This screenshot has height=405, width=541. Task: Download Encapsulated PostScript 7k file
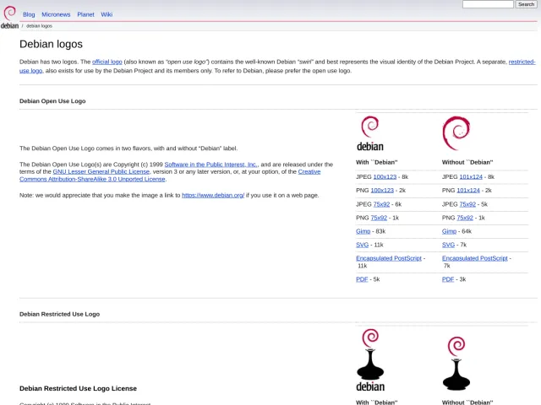[x=475, y=258]
